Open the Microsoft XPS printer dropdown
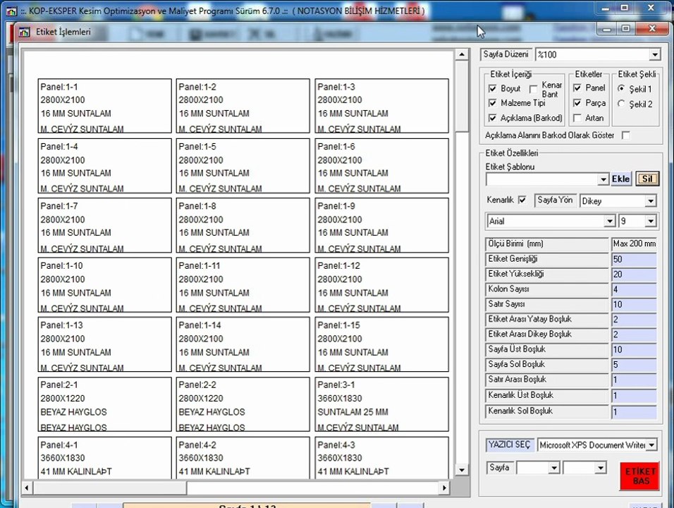 651,445
